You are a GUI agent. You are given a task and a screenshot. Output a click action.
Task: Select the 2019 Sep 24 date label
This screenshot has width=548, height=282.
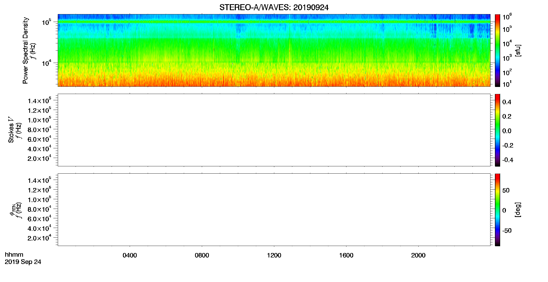(23, 262)
